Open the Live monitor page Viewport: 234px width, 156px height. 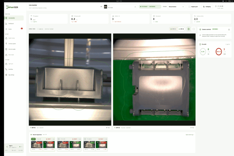pyautogui.click(x=14, y=18)
